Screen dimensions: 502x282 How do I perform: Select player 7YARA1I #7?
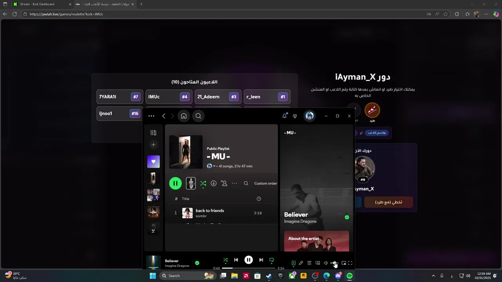click(x=120, y=97)
